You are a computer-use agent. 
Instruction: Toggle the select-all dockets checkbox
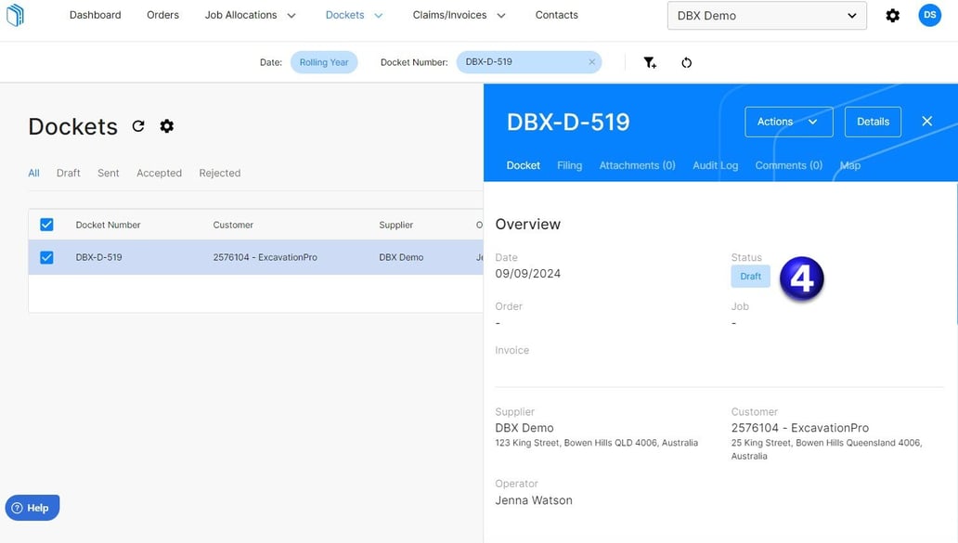click(x=46, y=225)
